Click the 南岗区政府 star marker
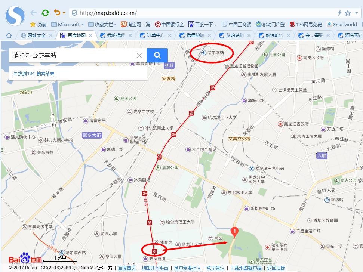 click(299, 58)
